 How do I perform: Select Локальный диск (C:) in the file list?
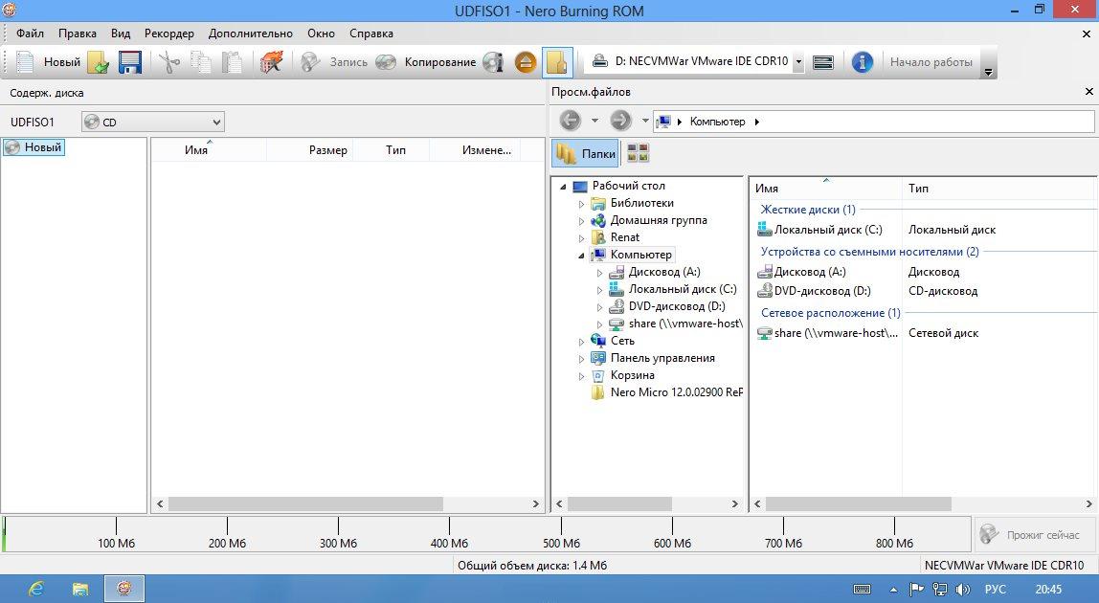tap(828, 230)
